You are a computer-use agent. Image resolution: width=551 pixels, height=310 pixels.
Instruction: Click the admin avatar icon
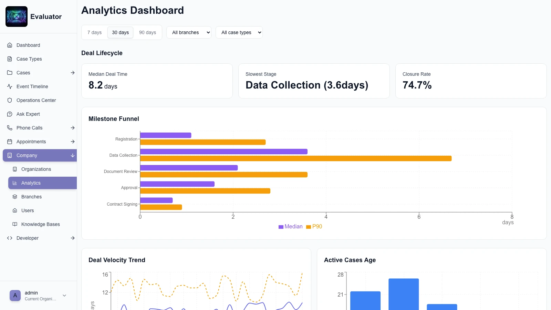[x=15, y=296]
